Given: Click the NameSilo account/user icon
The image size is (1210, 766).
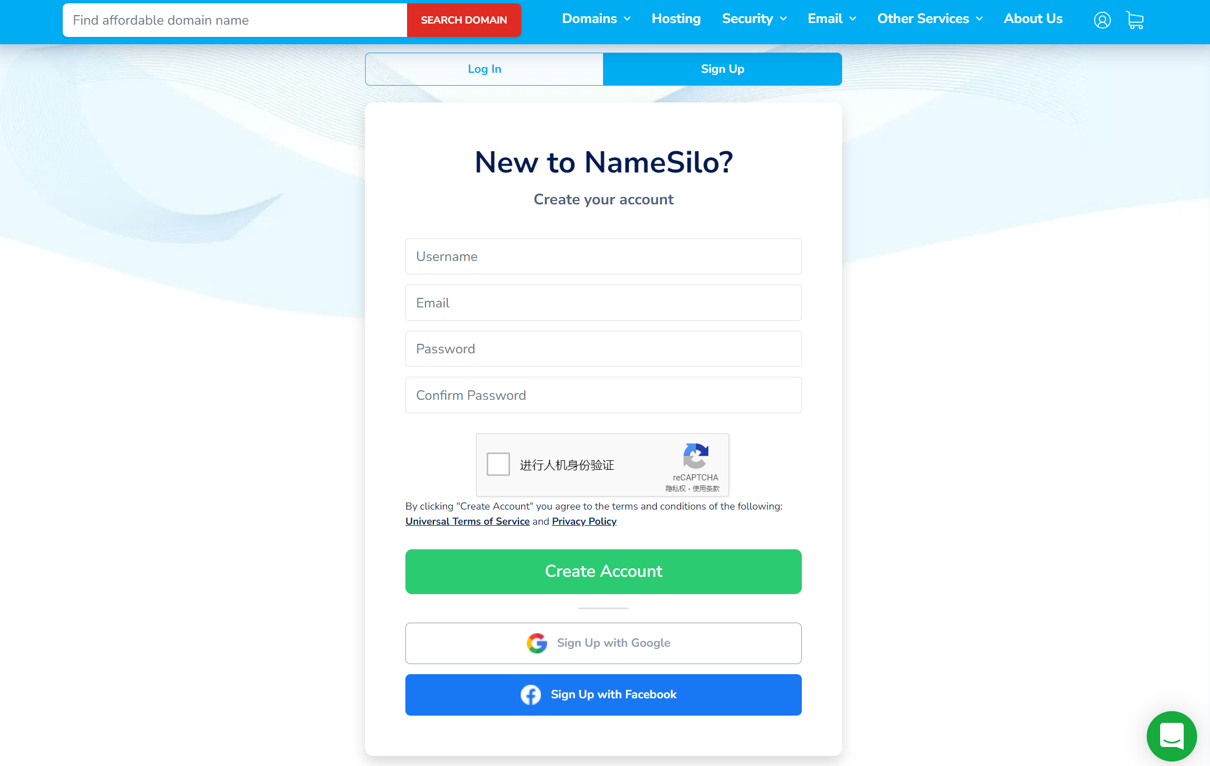Looking at the screenshot, I should [x=1102, y=20].
